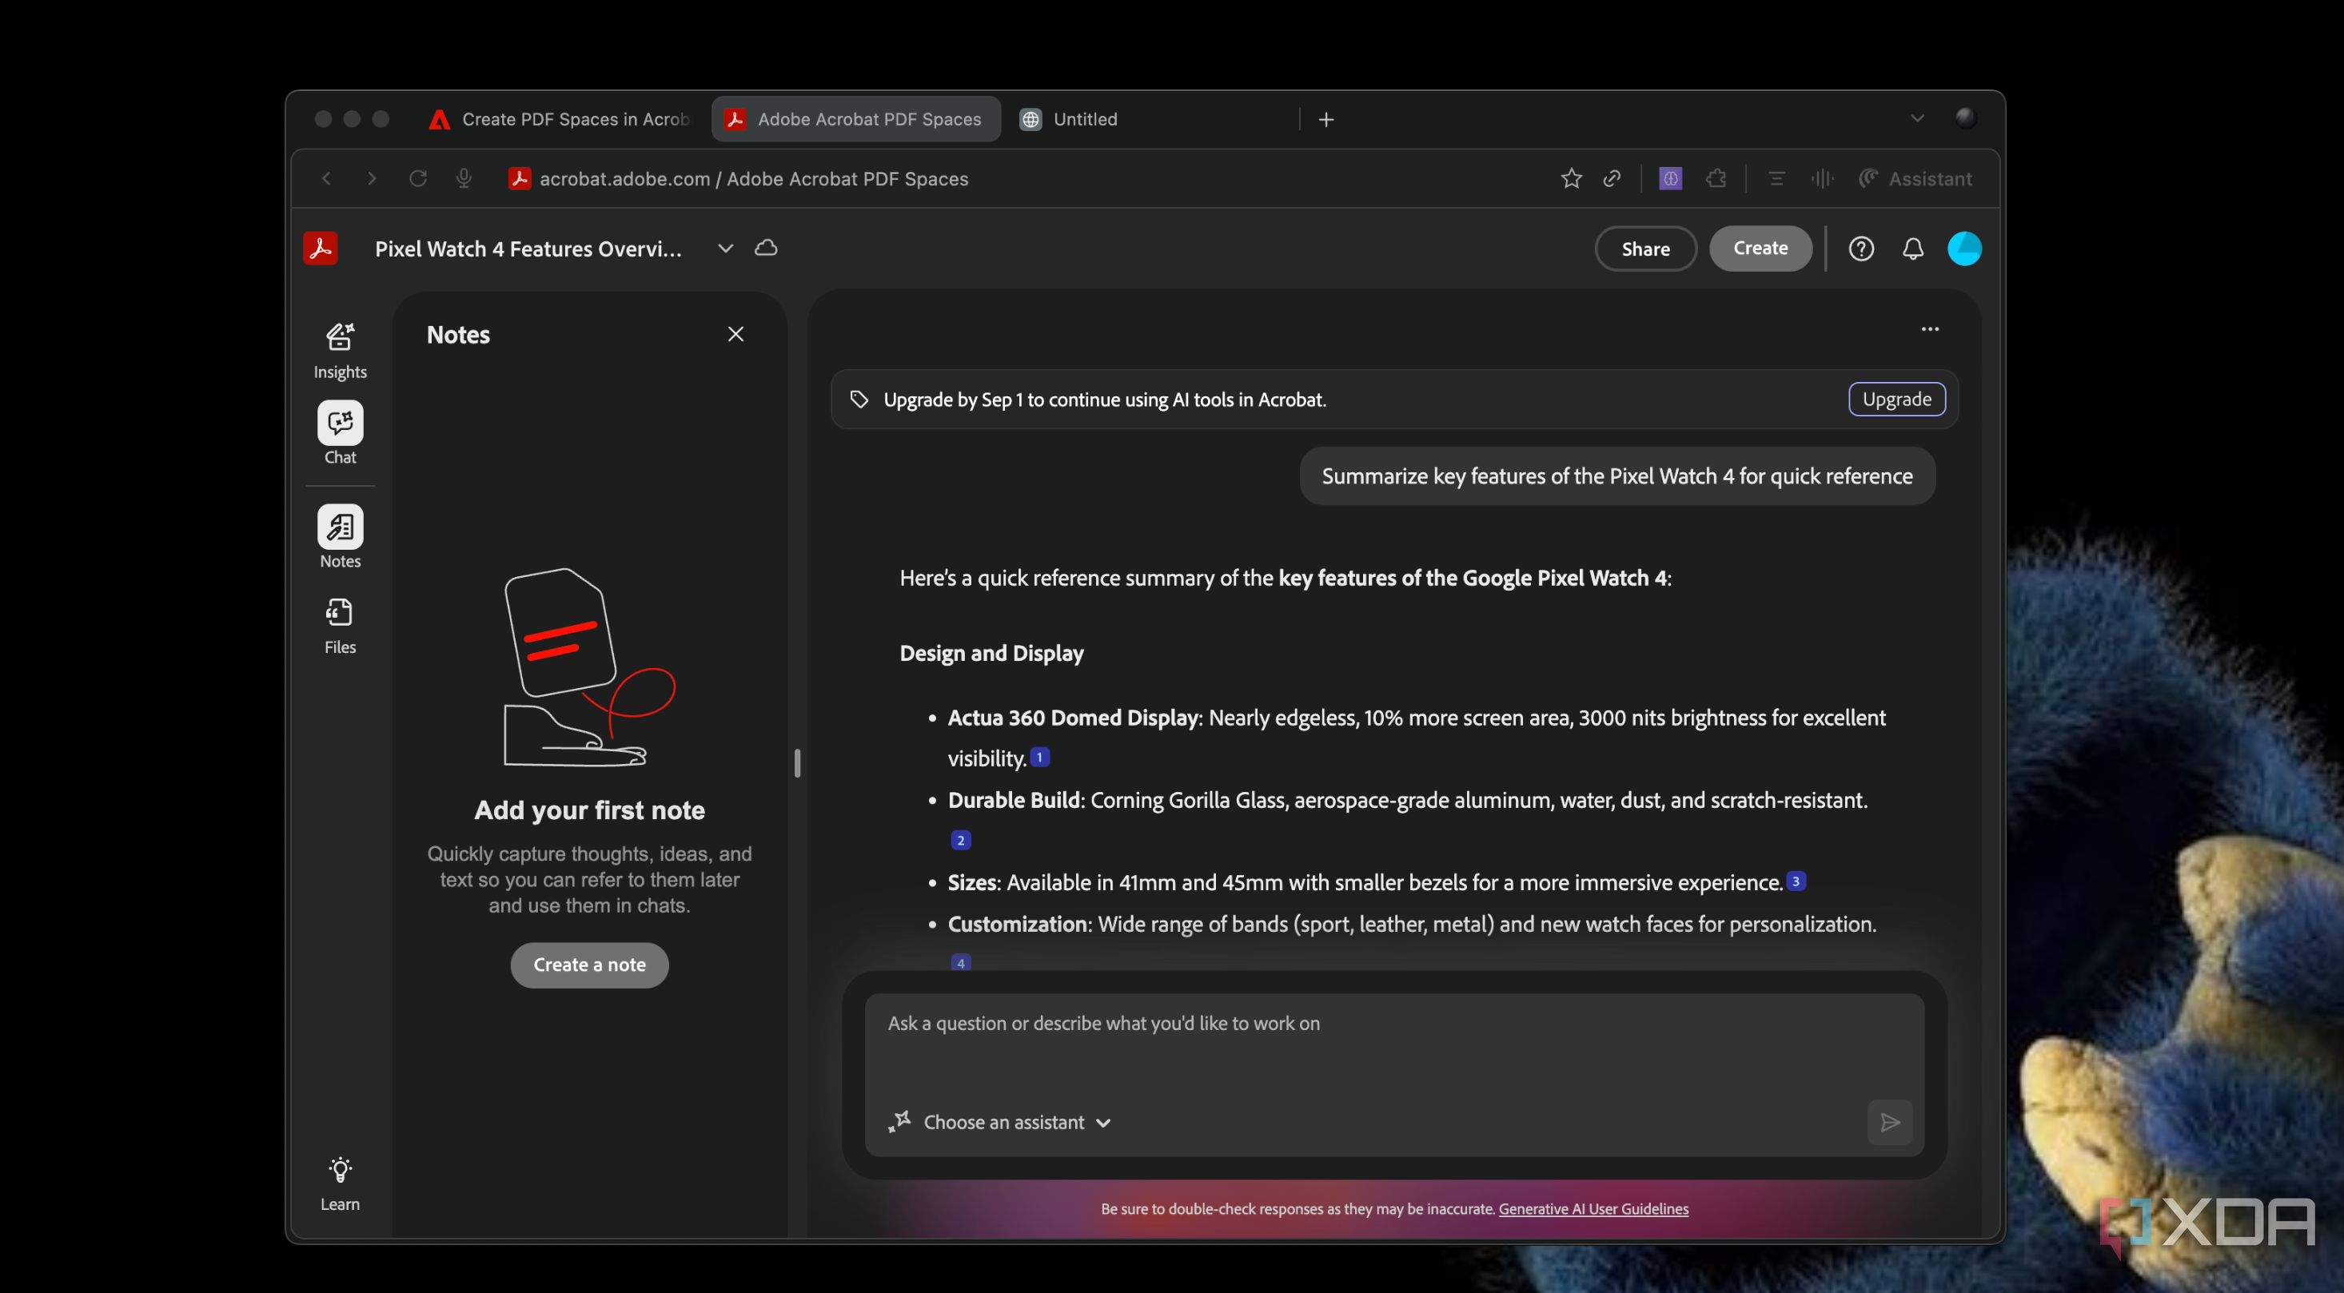Click the microphone icon in address bar
This screenshot has width=2344, height=1293.
coord(463,178)
